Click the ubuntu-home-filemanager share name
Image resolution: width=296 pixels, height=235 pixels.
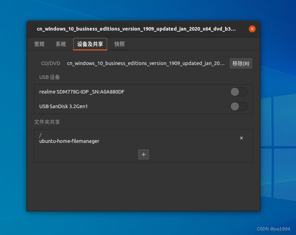[69, 141]
